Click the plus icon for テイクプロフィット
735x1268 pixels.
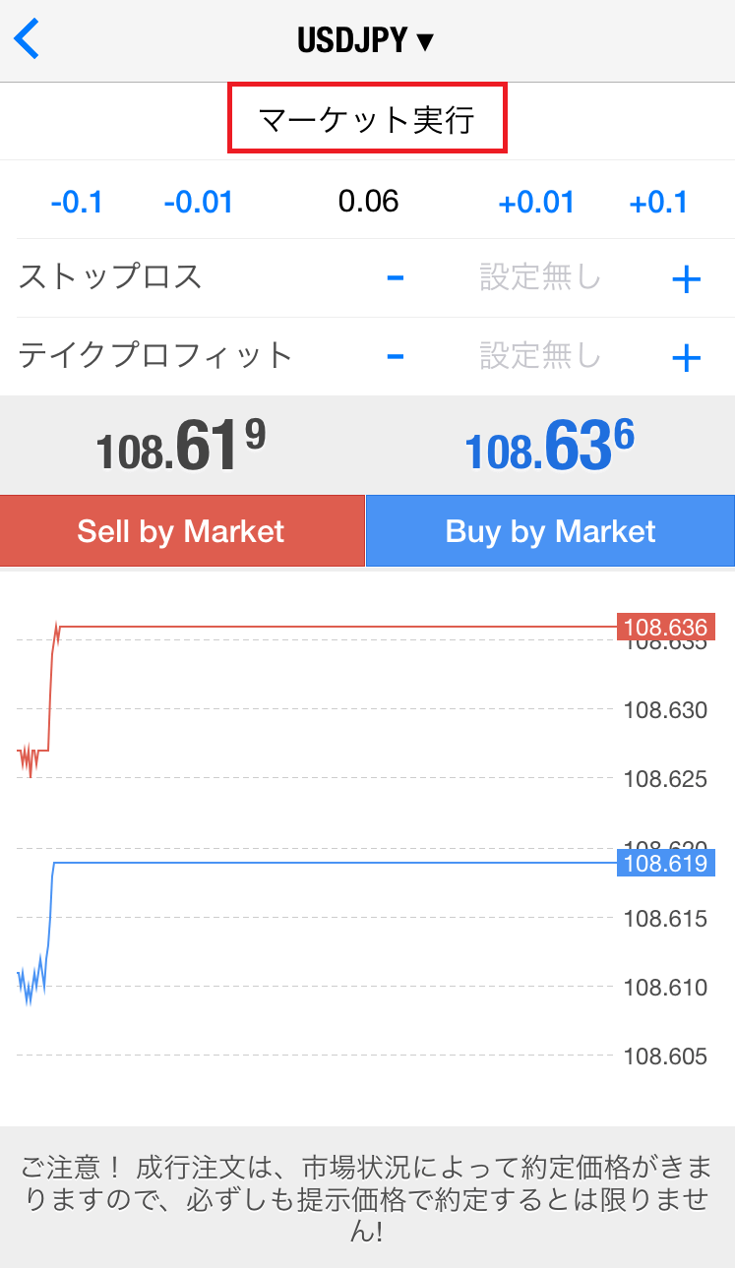pyautogui.click(x=686, y=358)
